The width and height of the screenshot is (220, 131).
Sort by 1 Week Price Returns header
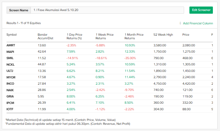point(105,37)
